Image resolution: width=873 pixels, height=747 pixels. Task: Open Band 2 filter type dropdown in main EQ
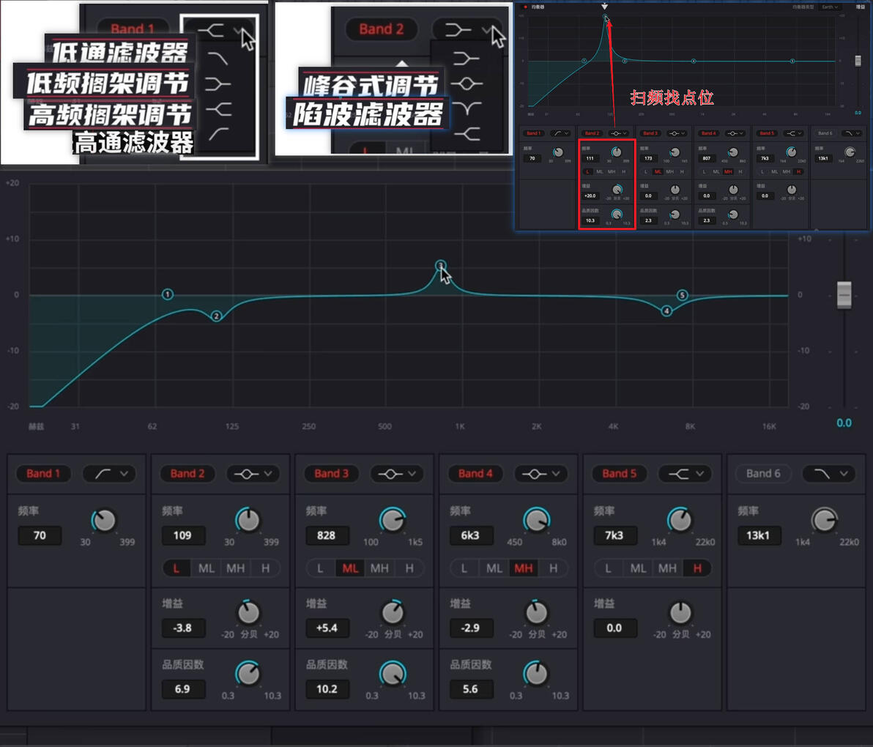pos(253,474)
